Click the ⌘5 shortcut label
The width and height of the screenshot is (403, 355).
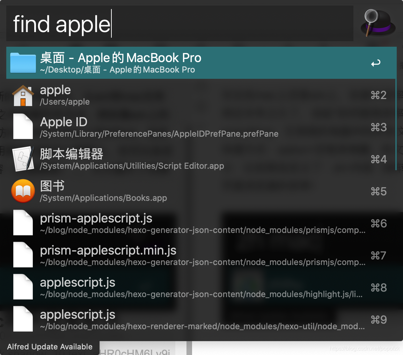point(379,191)
